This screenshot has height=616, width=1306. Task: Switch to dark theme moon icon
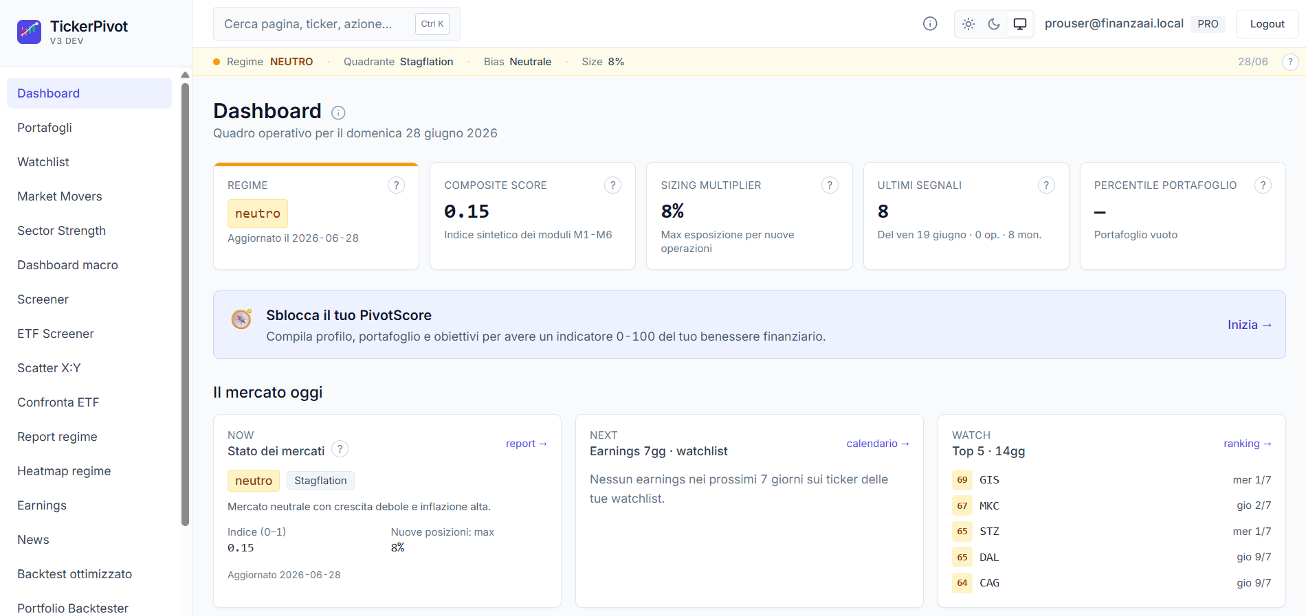click(x=994, y=24)
